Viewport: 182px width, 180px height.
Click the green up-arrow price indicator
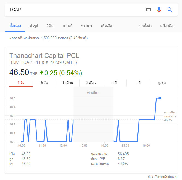(x=42, y=73)
